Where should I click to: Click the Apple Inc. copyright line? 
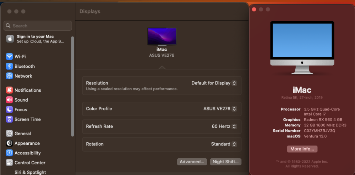click(302, 162)
